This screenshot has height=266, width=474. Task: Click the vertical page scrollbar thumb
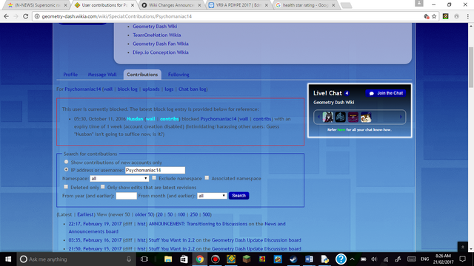tap(471, 67)
